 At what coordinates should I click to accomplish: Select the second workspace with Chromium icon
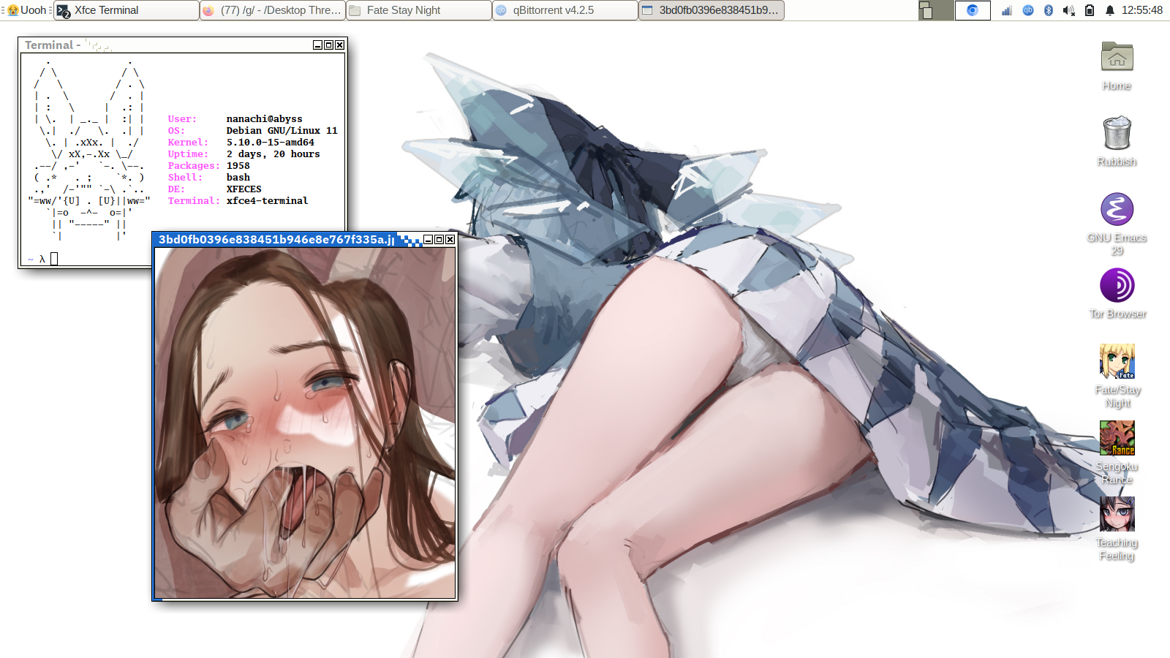click(973, 10)
